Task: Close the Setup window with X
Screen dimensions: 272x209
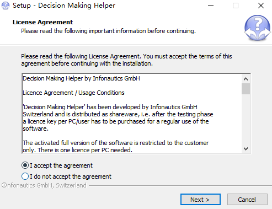Action: pos(261,6)
